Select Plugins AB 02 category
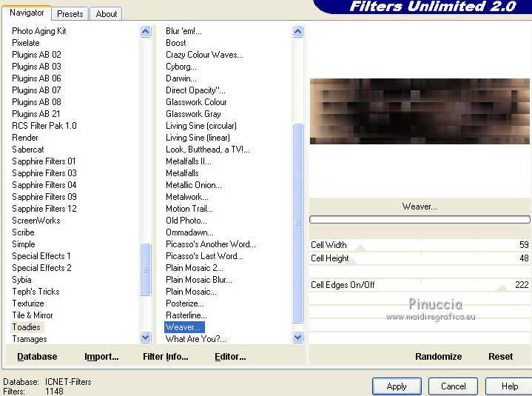 (x=36, y=55)
